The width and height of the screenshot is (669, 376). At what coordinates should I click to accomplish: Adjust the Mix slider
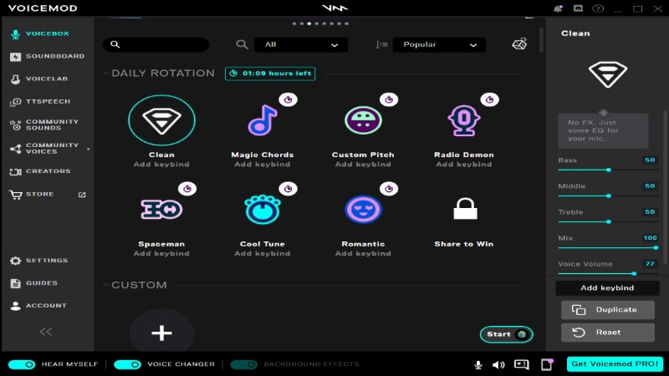coord(608,247)
